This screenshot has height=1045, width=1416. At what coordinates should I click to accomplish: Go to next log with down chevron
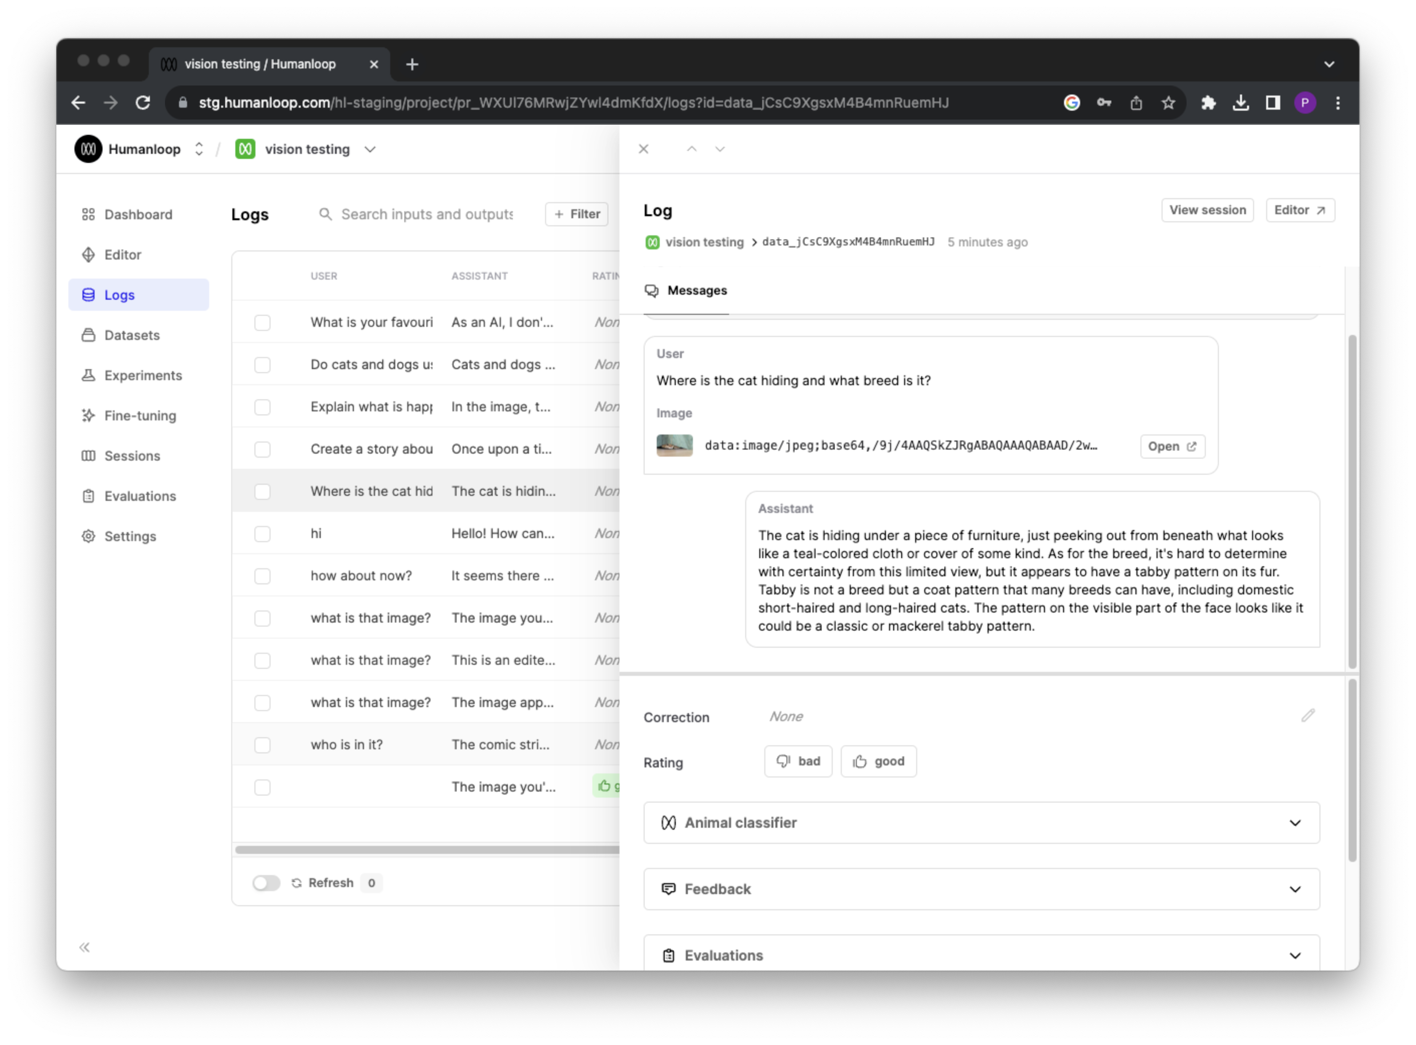[x=721, y=149]
